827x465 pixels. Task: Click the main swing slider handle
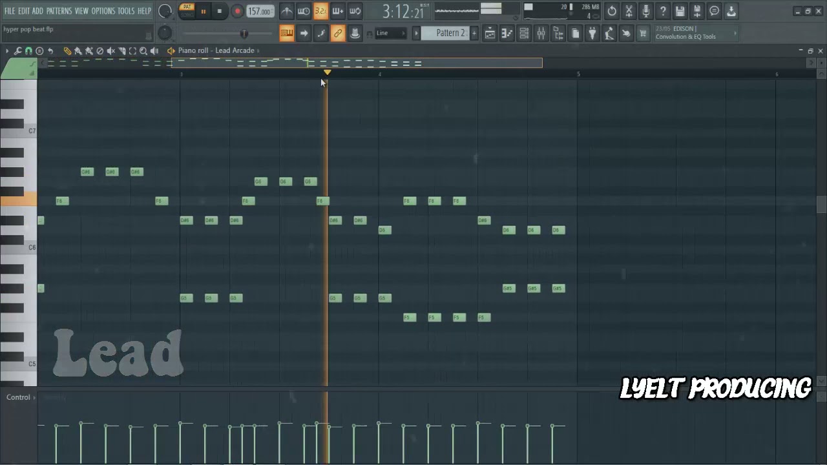click(244, 34)
